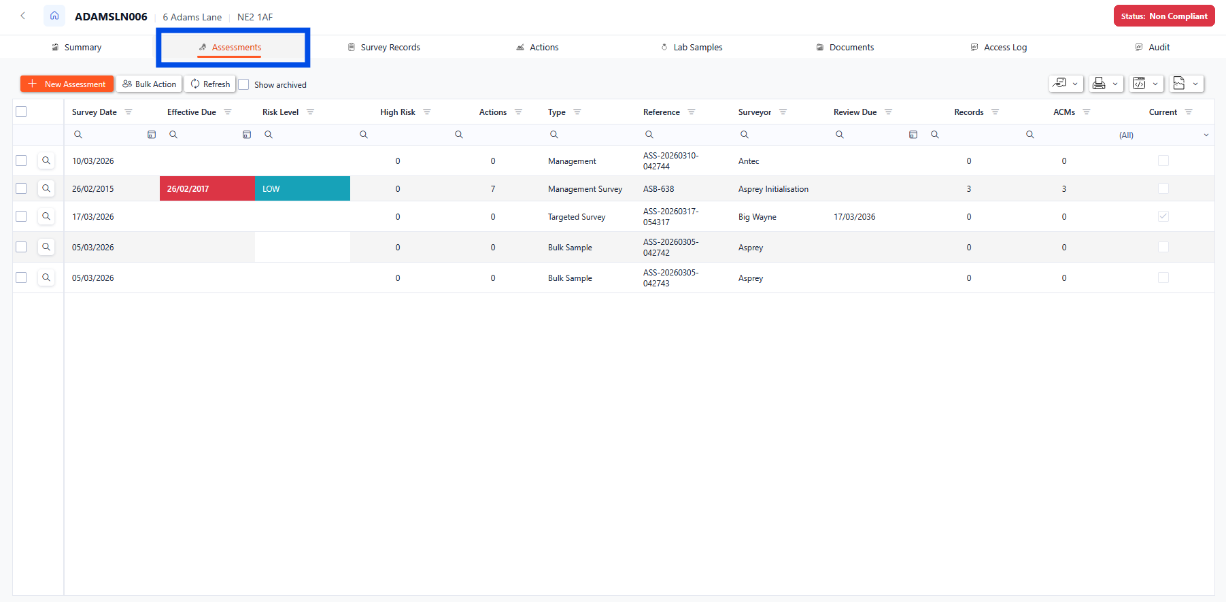Open the Review Due filter calendar icon
Viewport: 1226px width, 602px height.
coord(913,135)
